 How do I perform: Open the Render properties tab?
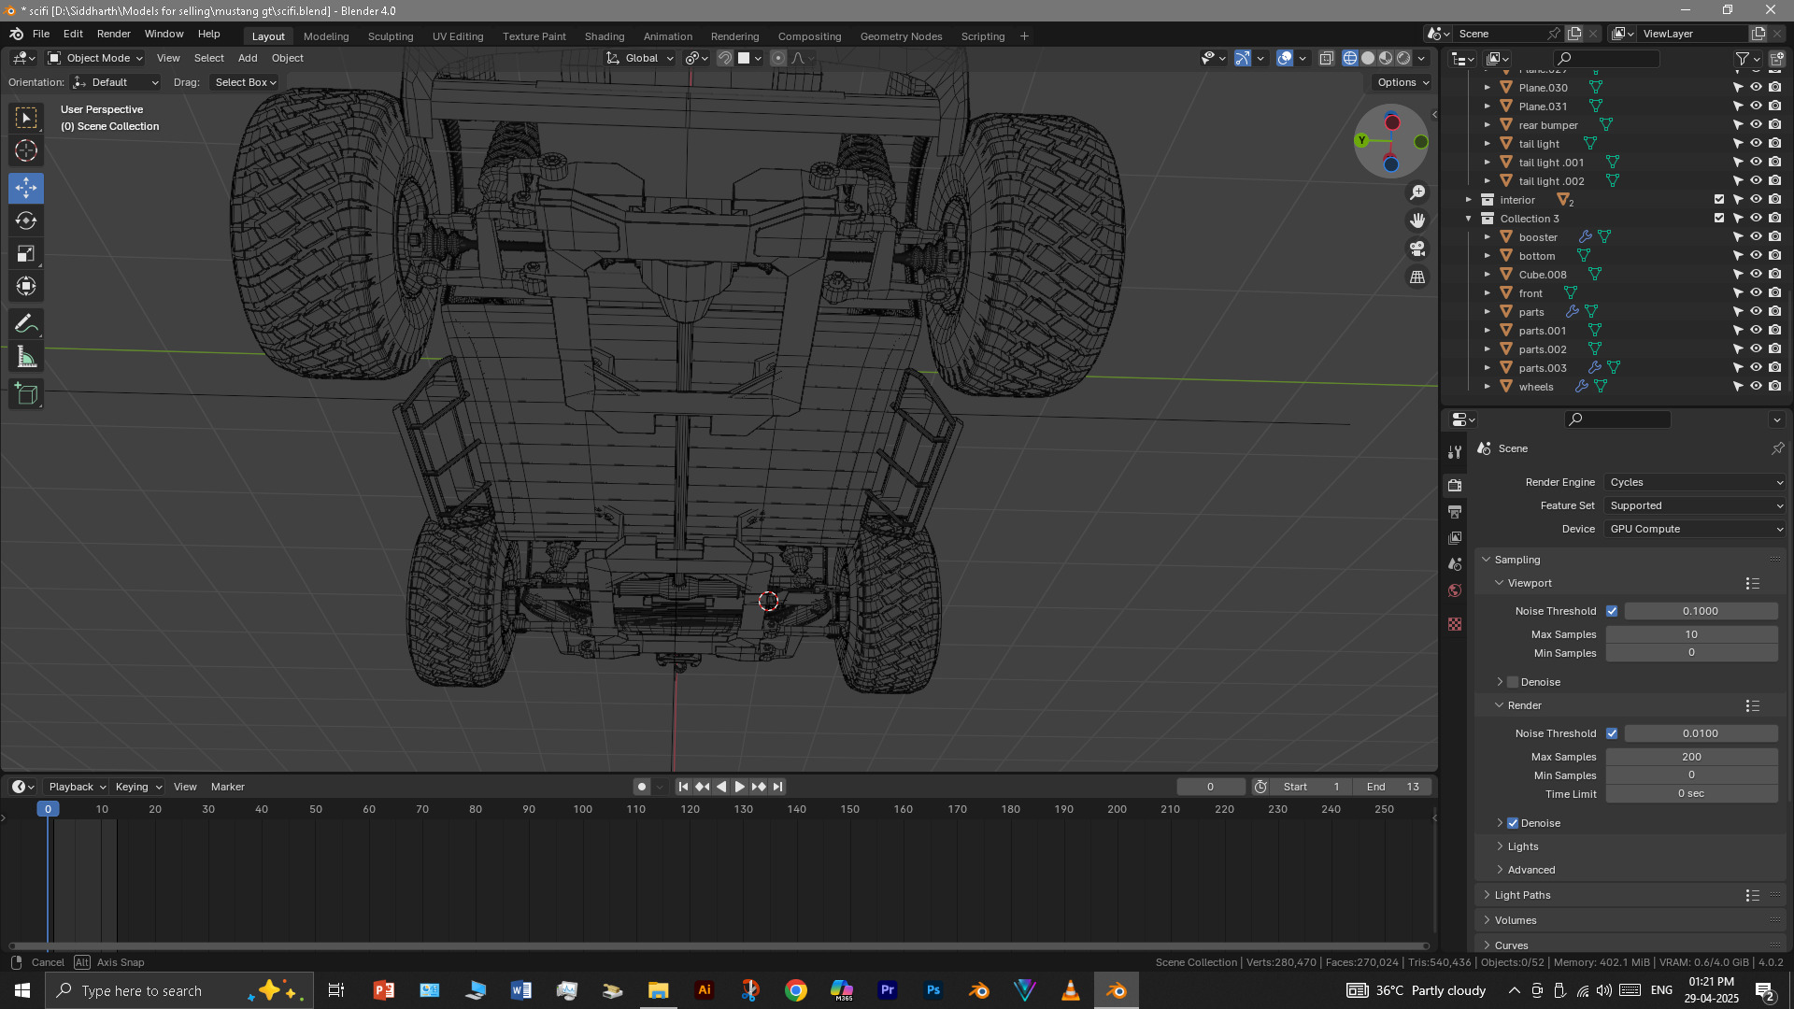click(x=1455, y=485)
